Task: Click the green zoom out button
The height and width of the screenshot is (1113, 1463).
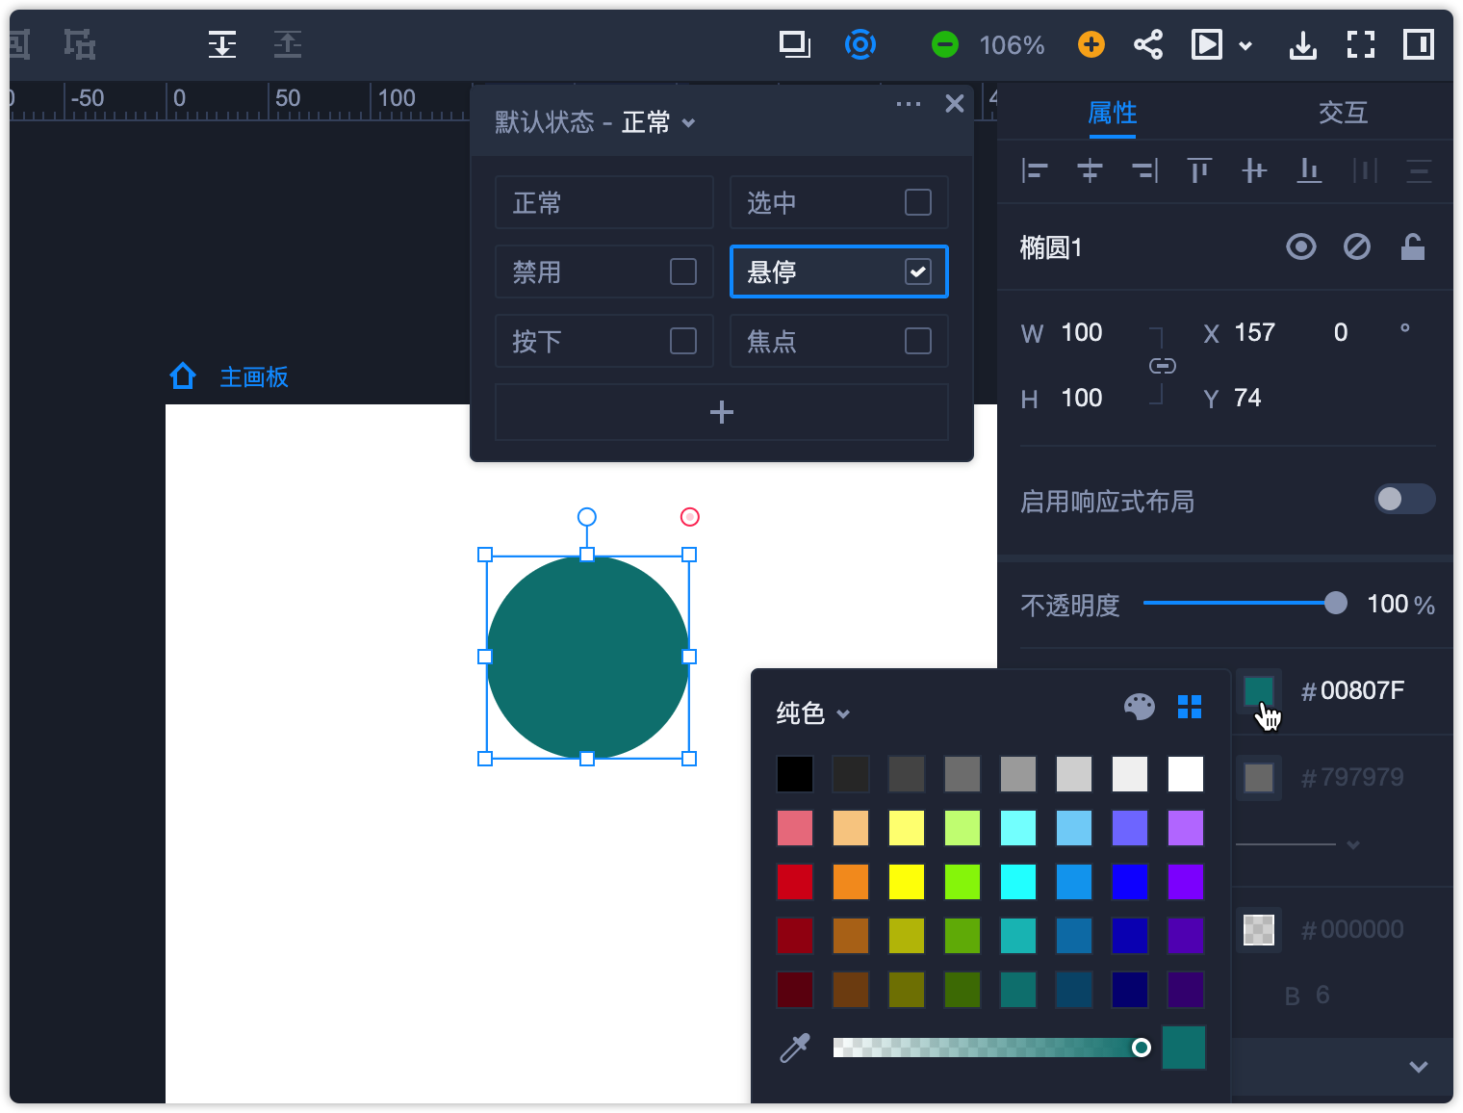Action: (944, 44)
